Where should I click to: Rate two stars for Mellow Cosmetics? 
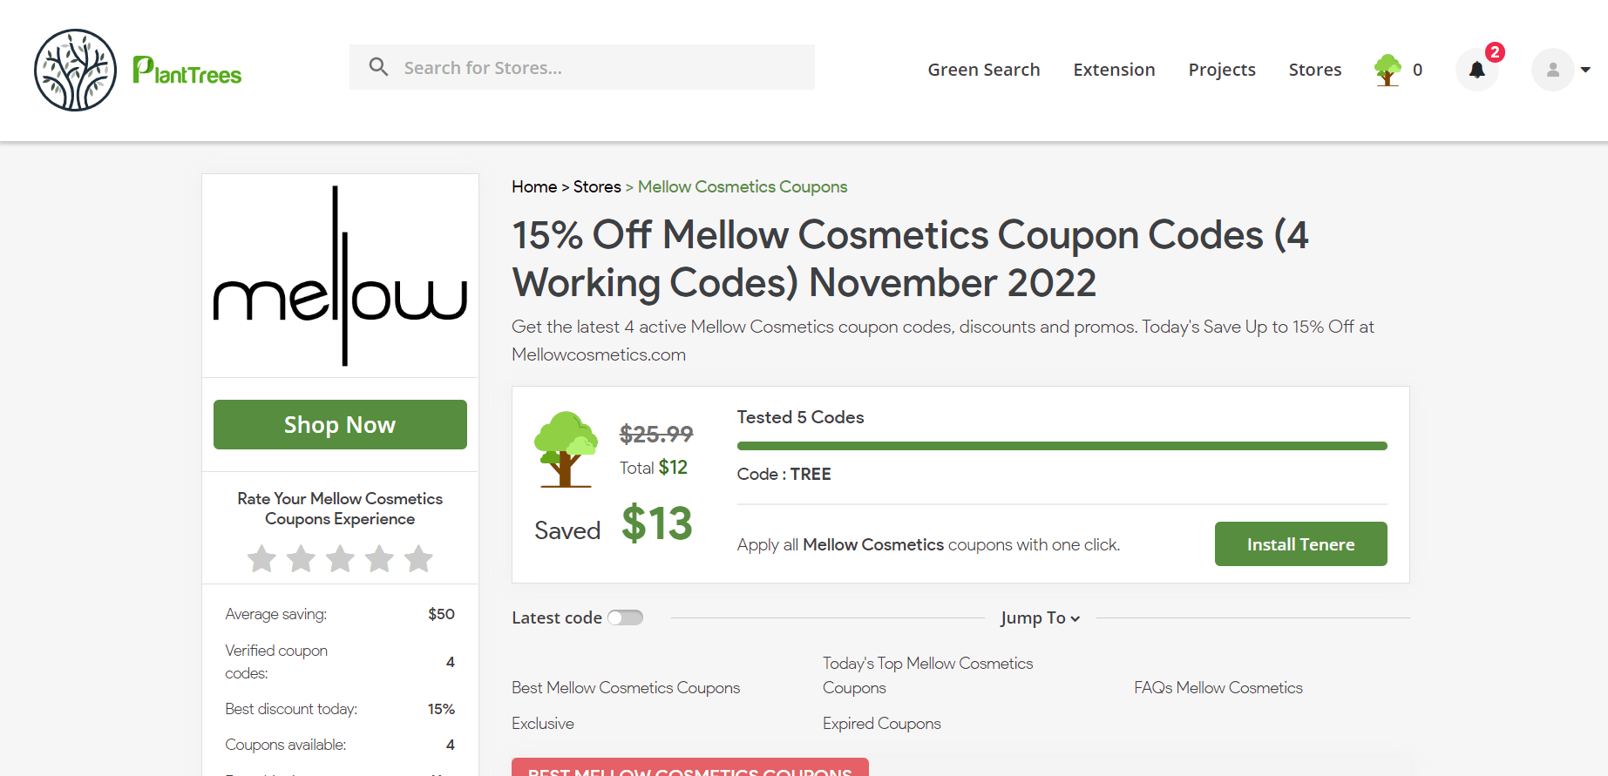301,558
